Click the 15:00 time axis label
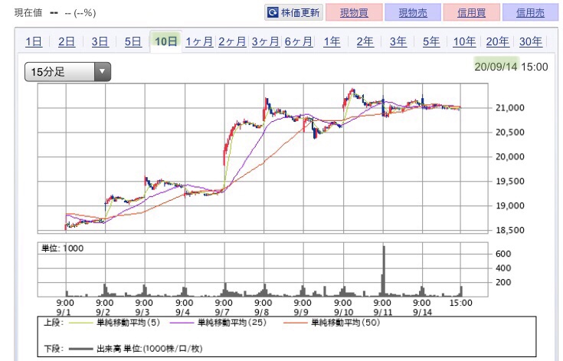The image size is (563, 361). click(x=461, y=303)
